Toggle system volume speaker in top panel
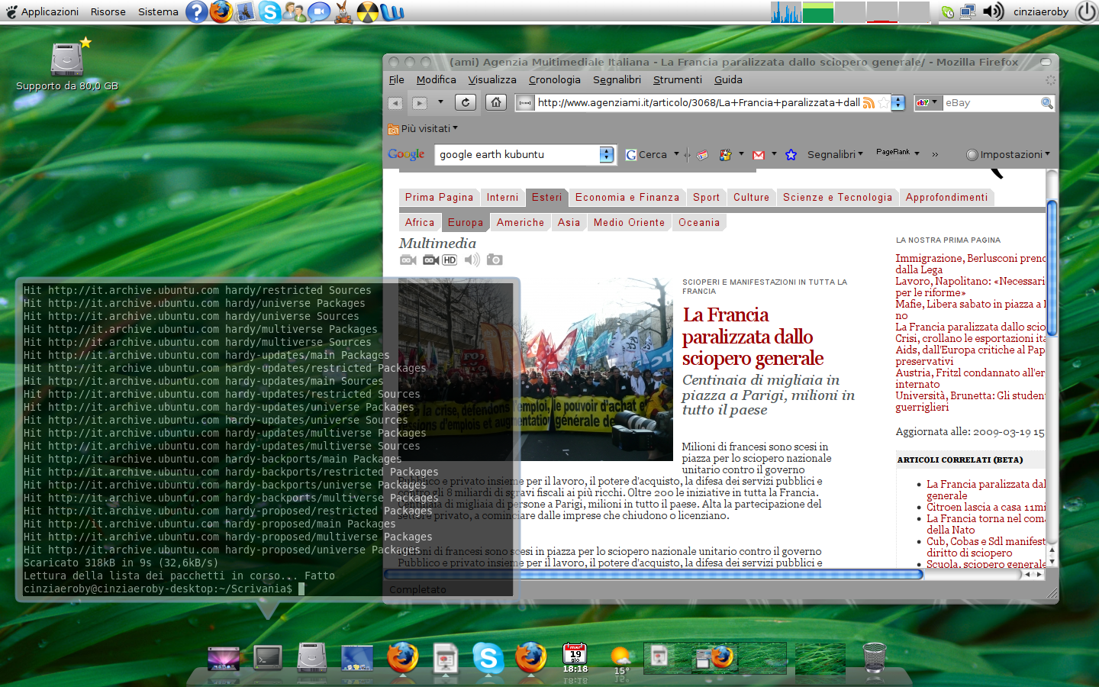The width and height of the screenshot is (1099, 687). [x=992, y=11]
